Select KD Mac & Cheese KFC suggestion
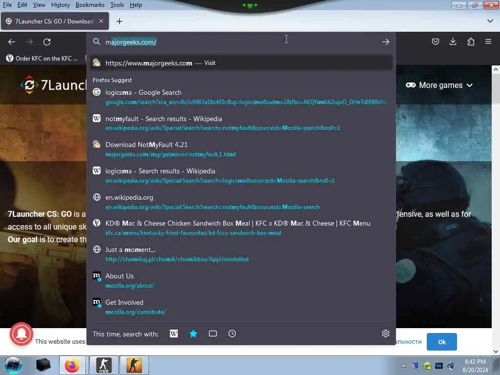The height and width of the screenshot is (375, 500). pos(241,228)
